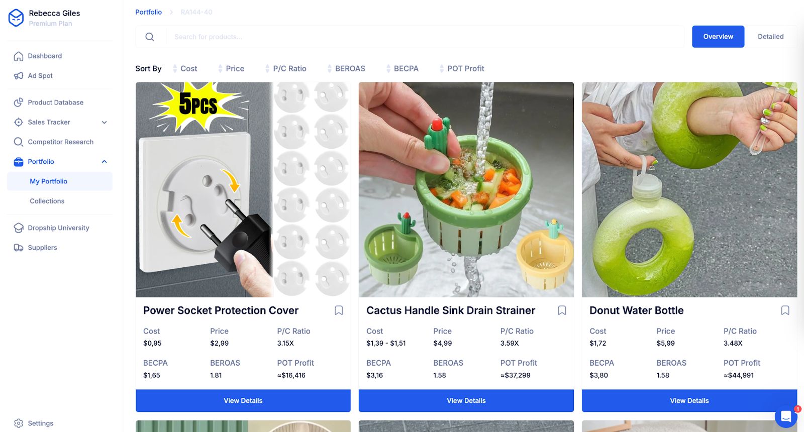
Task: Click the Portfolio breadcrumb link
Action: pyautogui.click(x=149, y=12)
